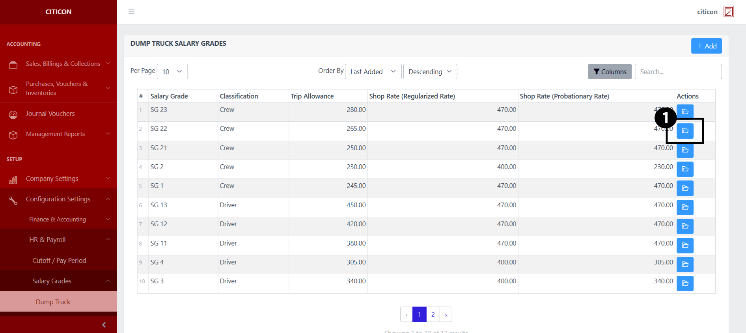Open the SG 2 row folder action
This screenshot has height=333, width=746.
[x=685, y=169]
